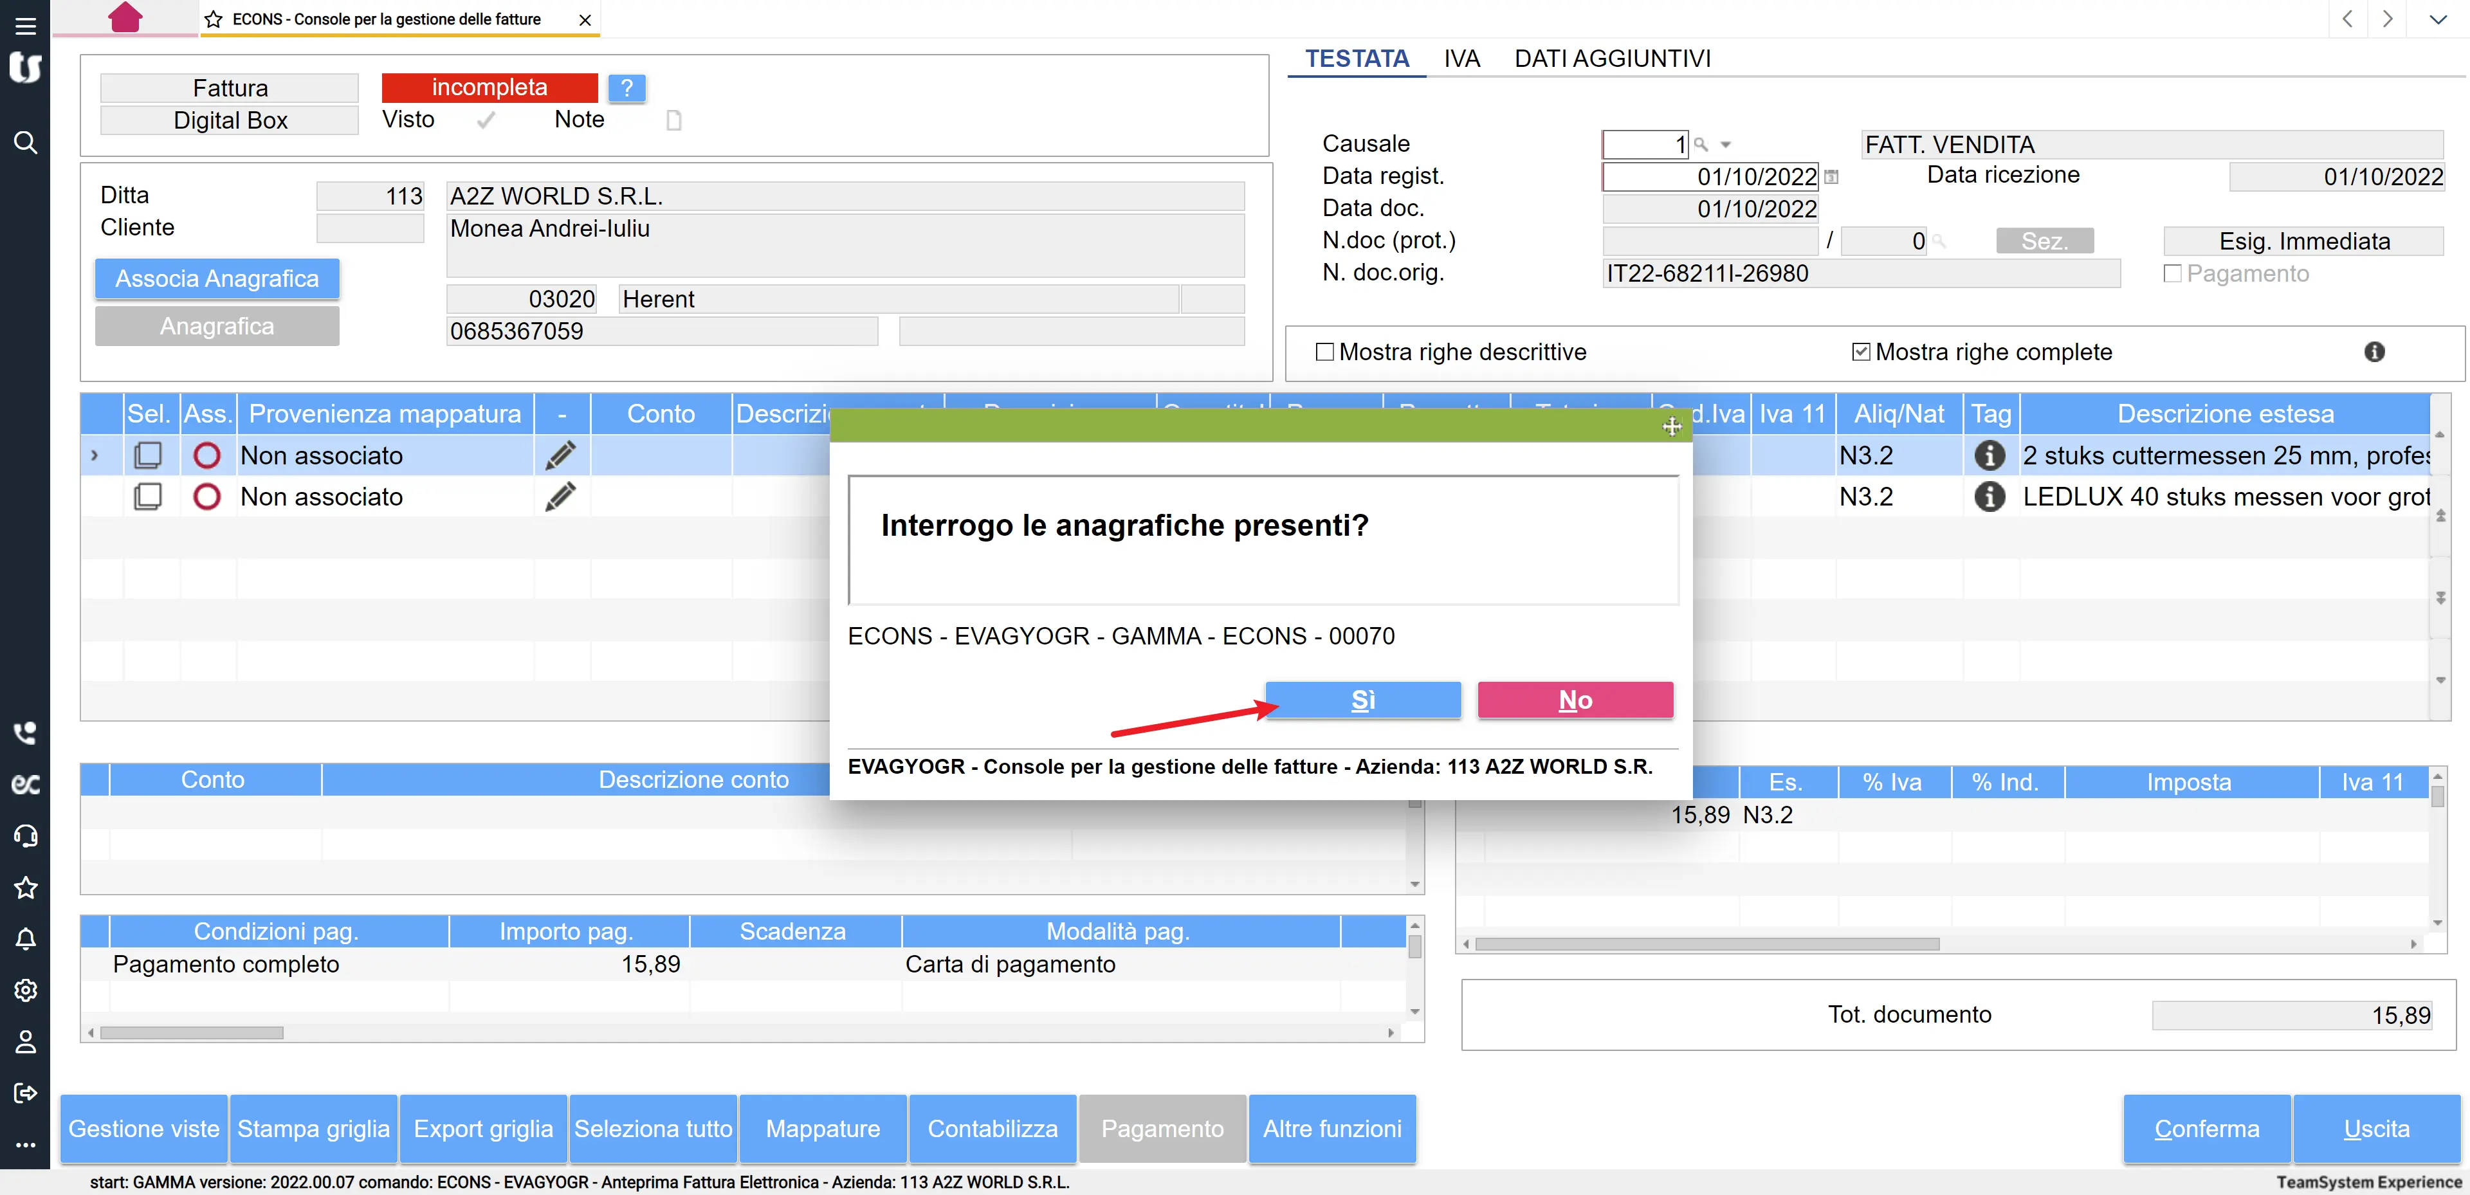Click the pencil edit icon in first row

coord(561,455)
